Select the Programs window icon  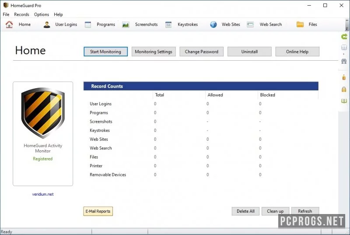tap(88, 24)
